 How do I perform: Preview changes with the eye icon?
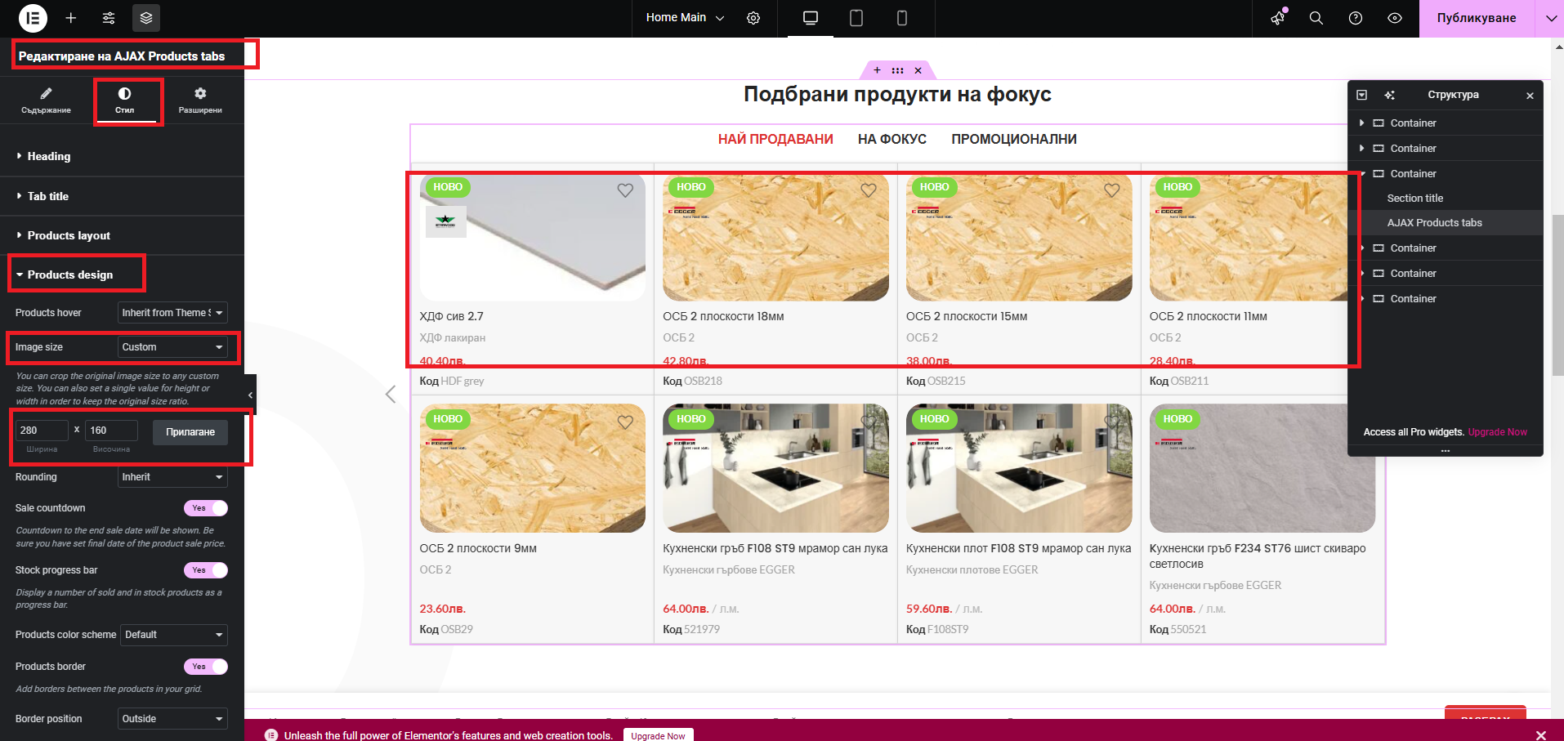[1395, 18]
